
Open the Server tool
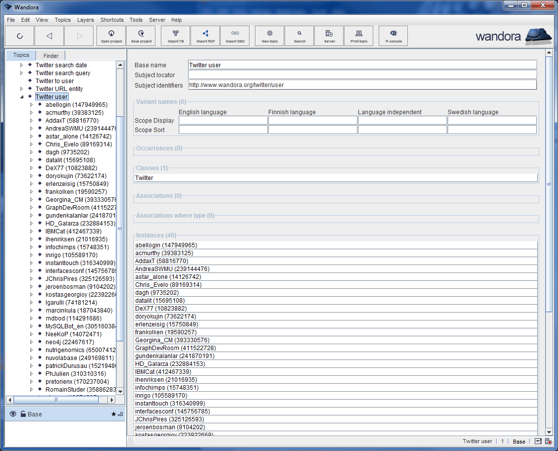tap(329, 36)
